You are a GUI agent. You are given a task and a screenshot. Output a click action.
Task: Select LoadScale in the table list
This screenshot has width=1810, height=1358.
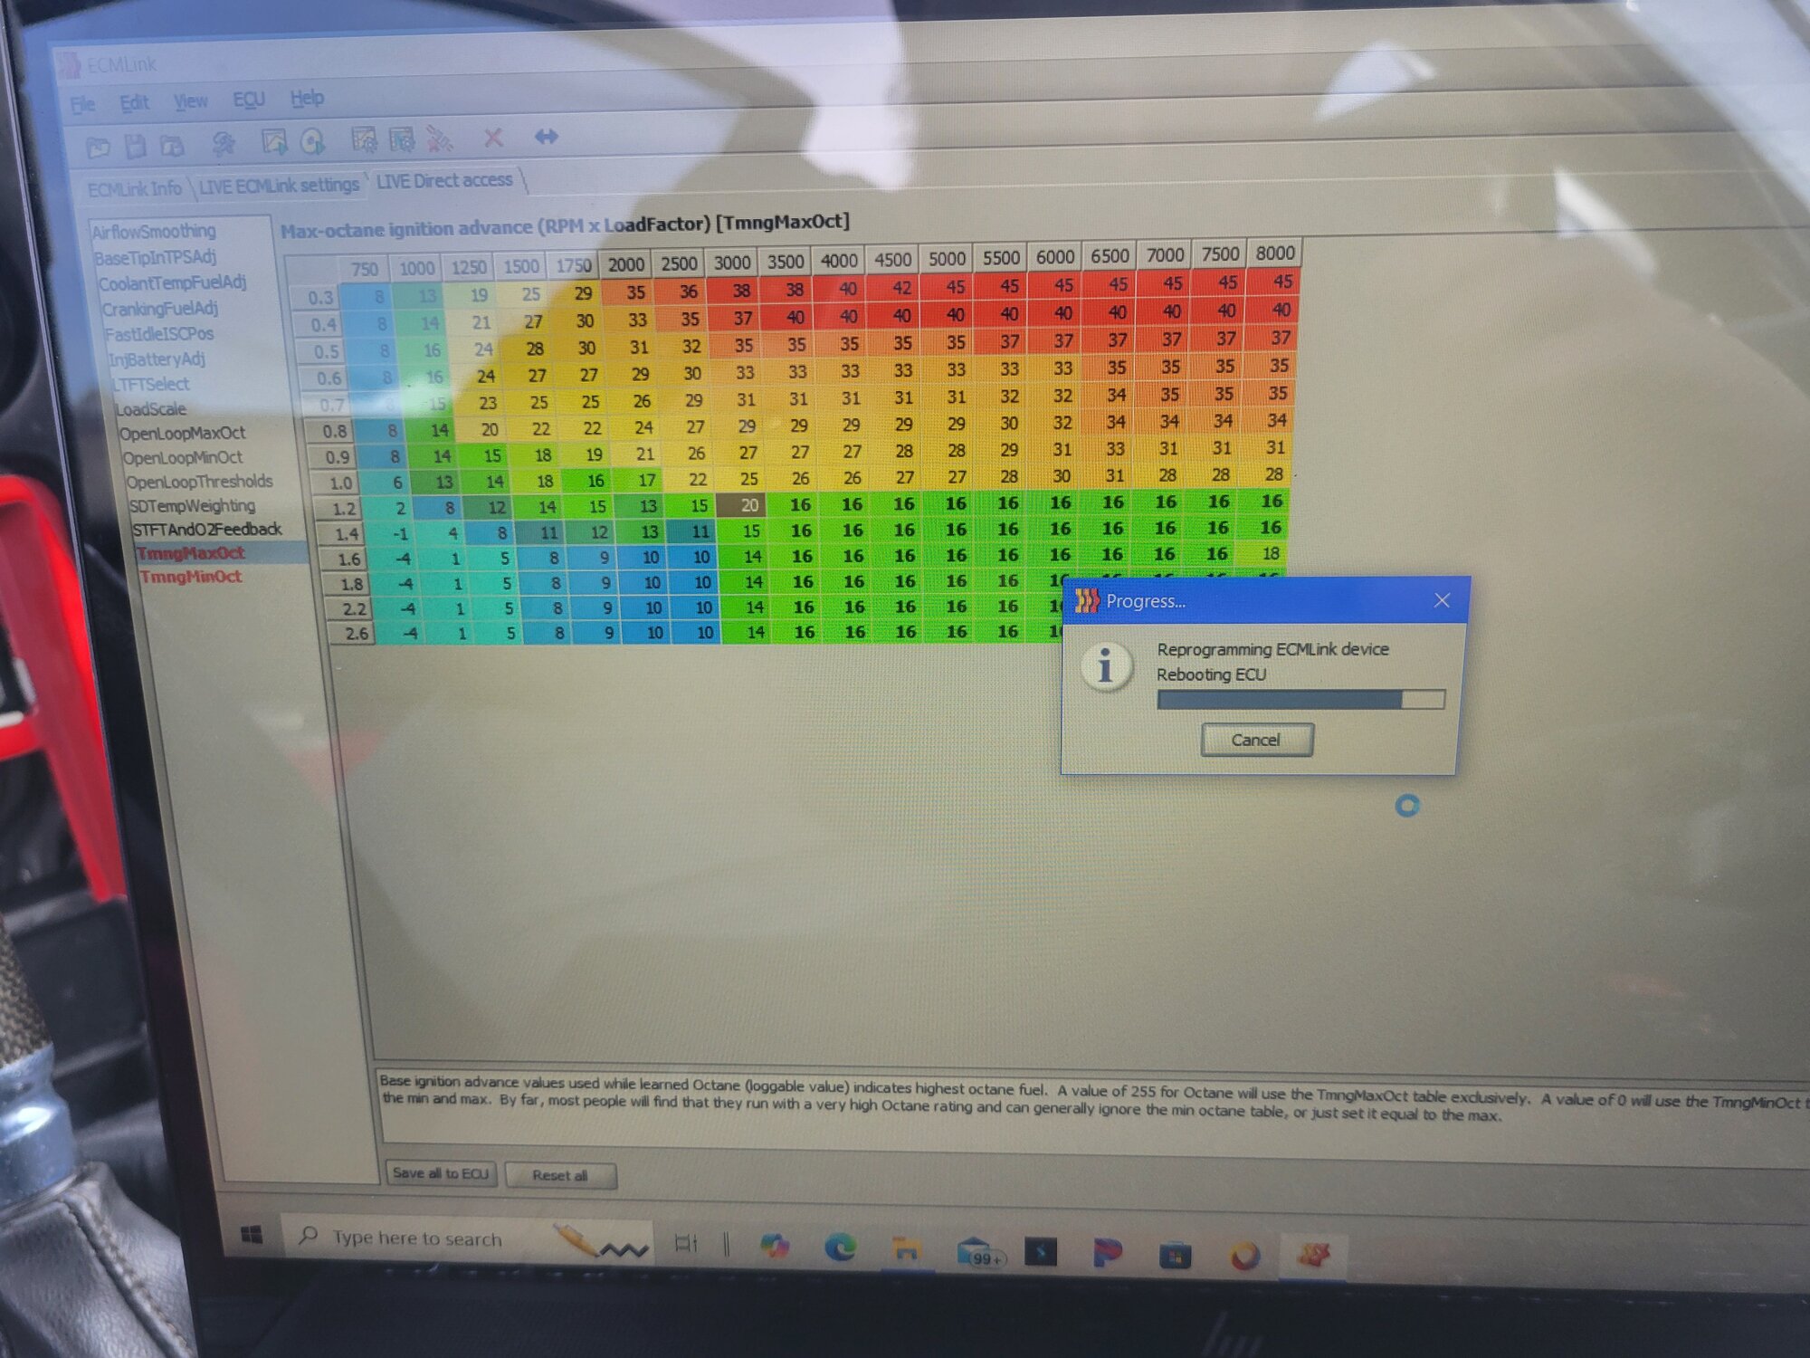point(151,409)
